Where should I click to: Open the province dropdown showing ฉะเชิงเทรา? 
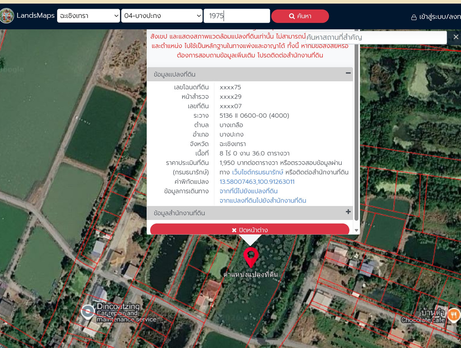pyautogui.click(x=89, y=16)
